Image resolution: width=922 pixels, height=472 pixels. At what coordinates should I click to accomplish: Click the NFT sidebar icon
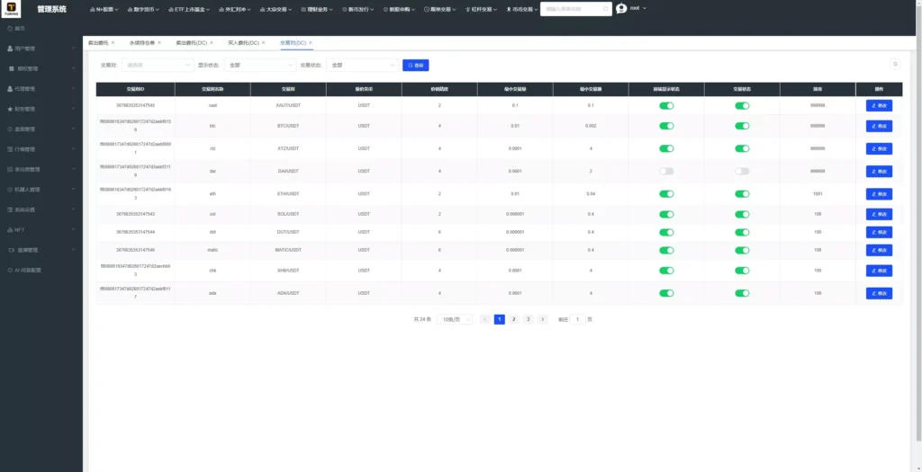click(x=10, y=229)
